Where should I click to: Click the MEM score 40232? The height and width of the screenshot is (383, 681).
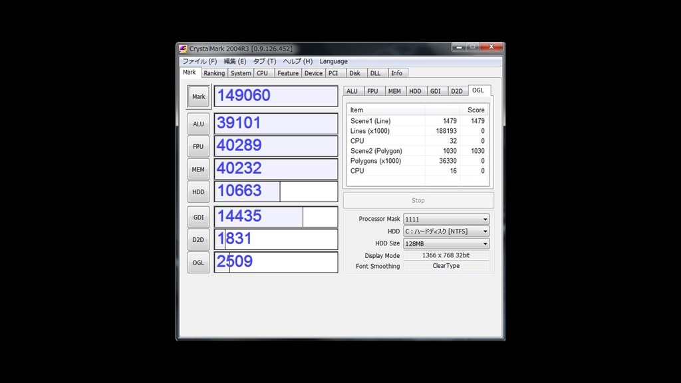(276, 169)
